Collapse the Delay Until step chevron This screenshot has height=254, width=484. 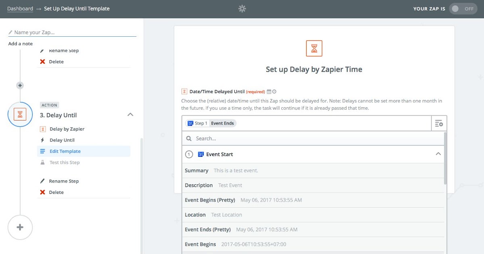[130, 115]
